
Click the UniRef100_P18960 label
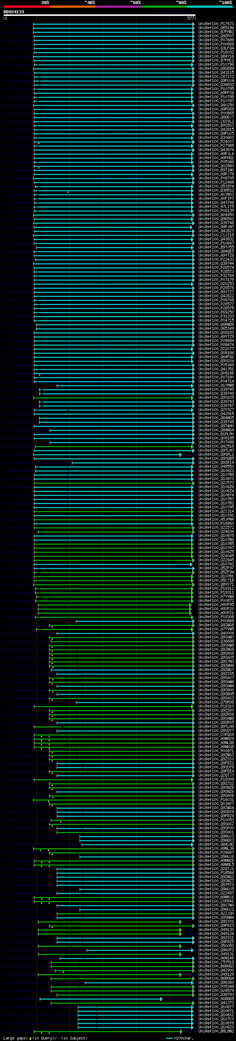[x=216, y=523]
